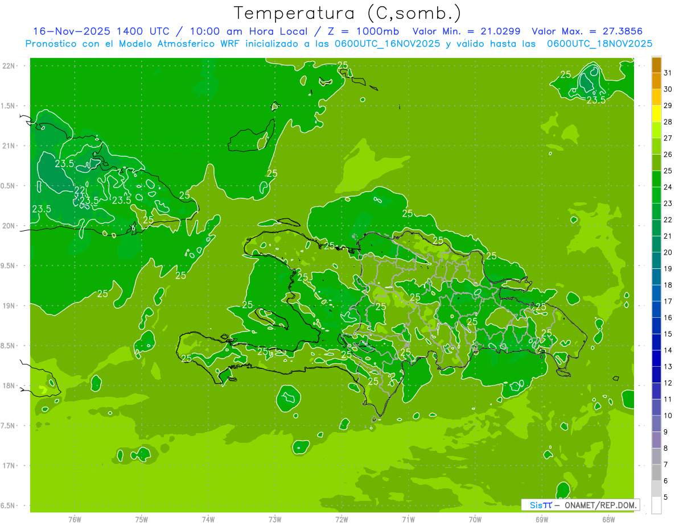Click the "1.5N" latitude axis label
Image resolution: width=683 pixels, height=527 pixels.
(x=9, y=106)
